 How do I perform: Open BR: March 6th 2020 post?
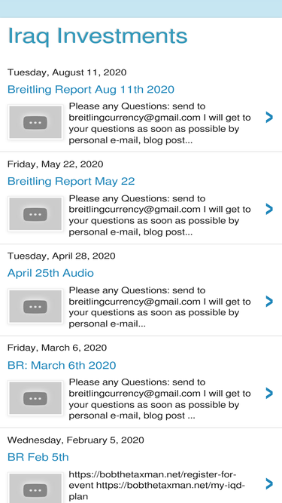tap(62, 365)
